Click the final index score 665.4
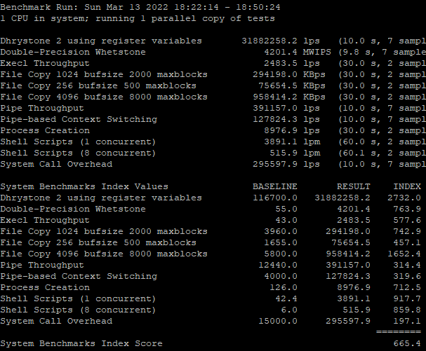The height and width of the screenshot is (351, 426). click(x=407, y=344)
